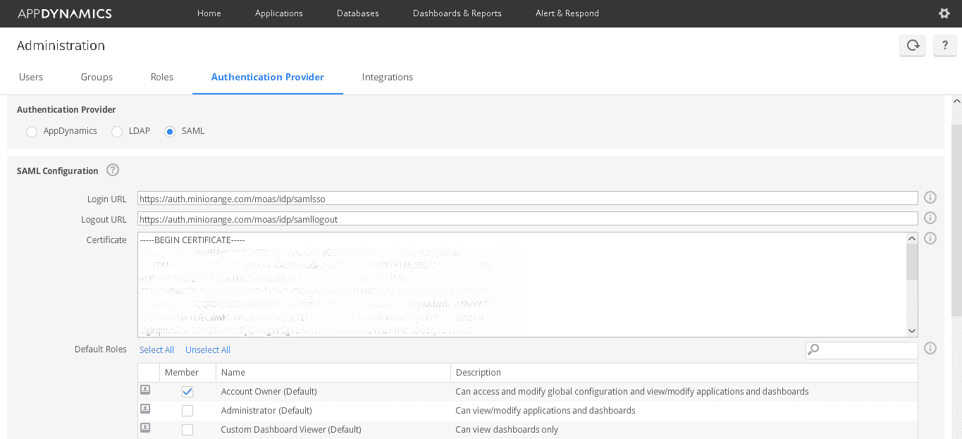The height and width of the screenshot is (439, 962).
Task: Open the Applications menu
Action: click(279, 13)
